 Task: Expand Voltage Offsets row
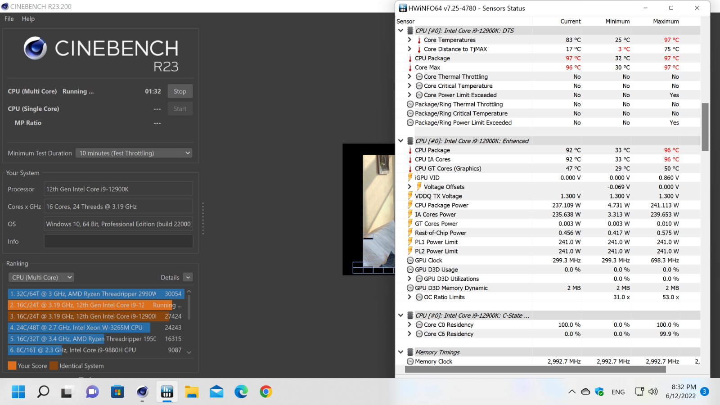tap(409, 187)
